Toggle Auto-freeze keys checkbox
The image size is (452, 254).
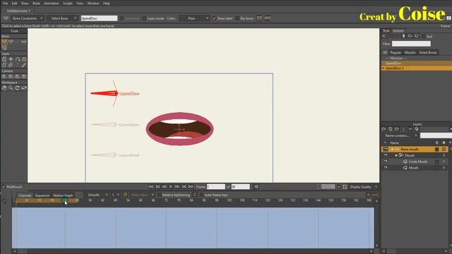click(201, 195)
